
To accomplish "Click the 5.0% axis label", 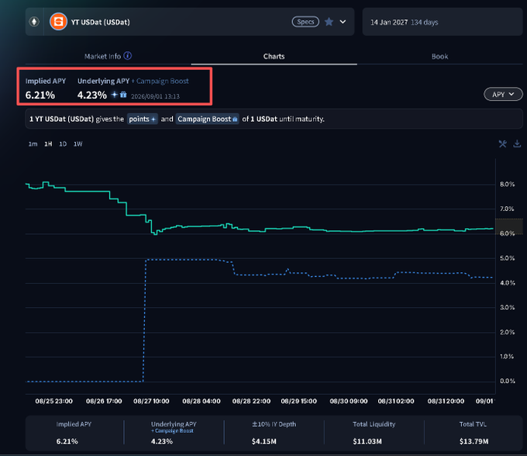I will [507, 258].
